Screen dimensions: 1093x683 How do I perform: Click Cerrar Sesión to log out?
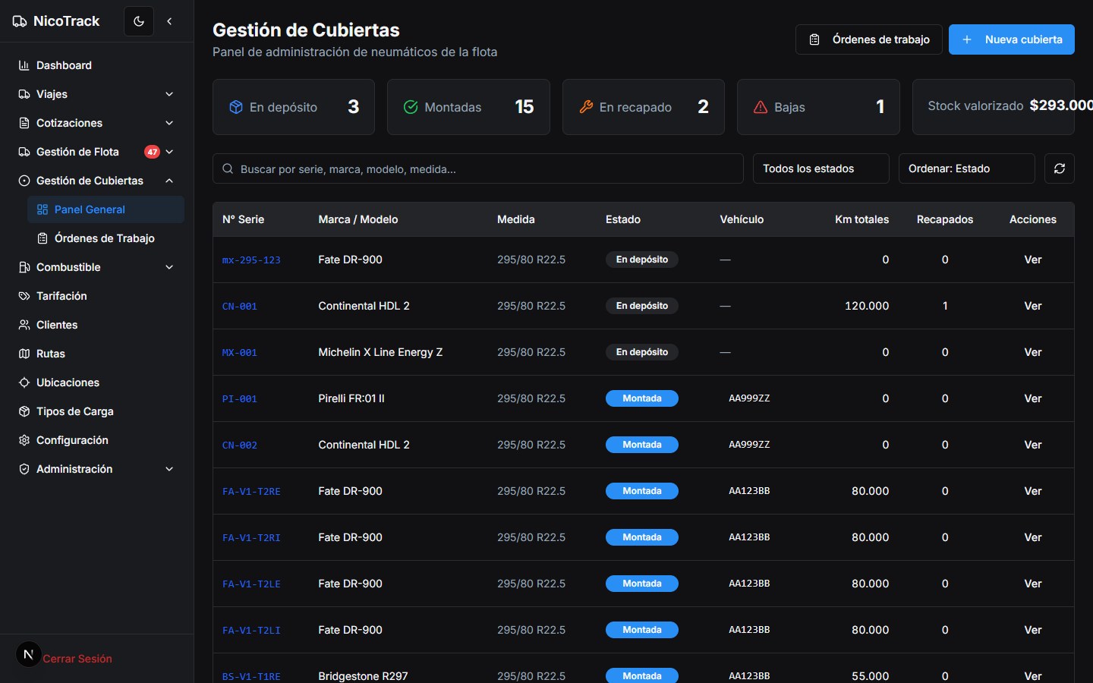coord(77,659)
